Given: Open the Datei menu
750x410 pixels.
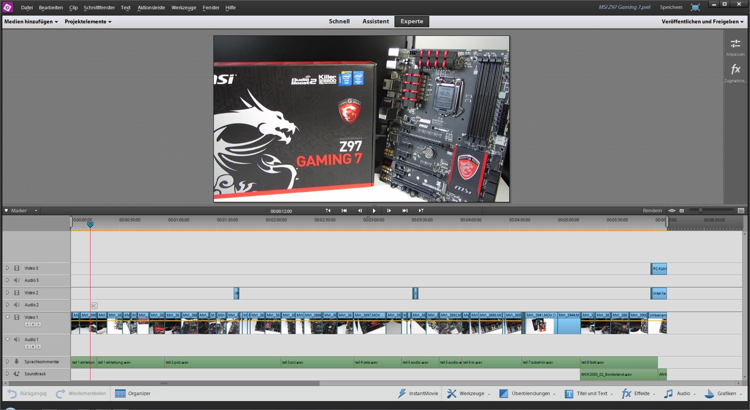Looking at the screenshot, I should pyautogui.click(x=27, y=7).
